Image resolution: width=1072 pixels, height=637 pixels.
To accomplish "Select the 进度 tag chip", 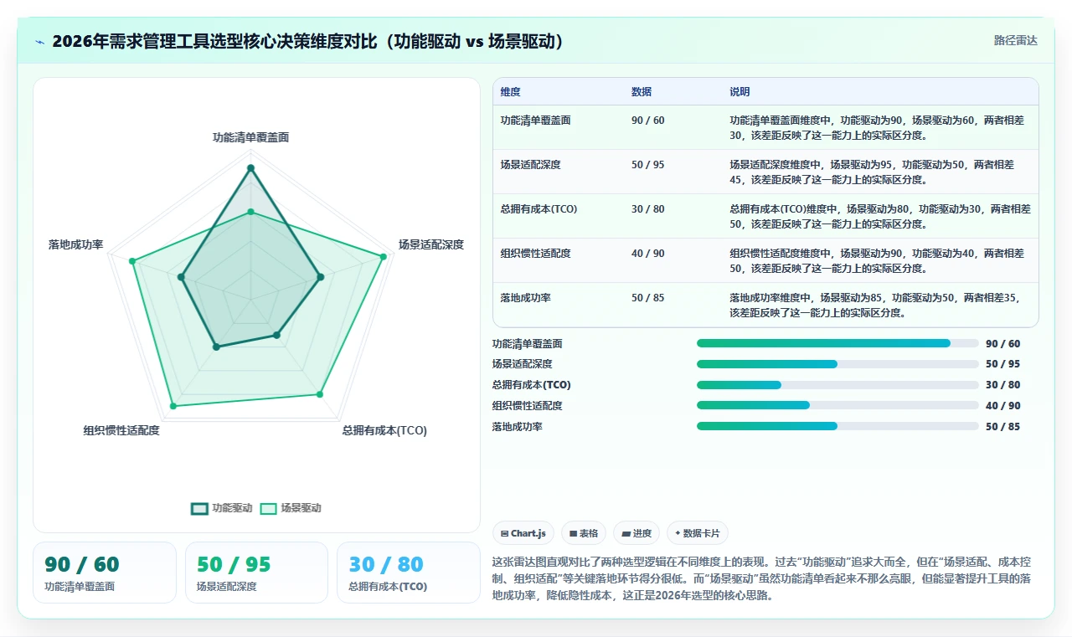I will tap(636, 533).
